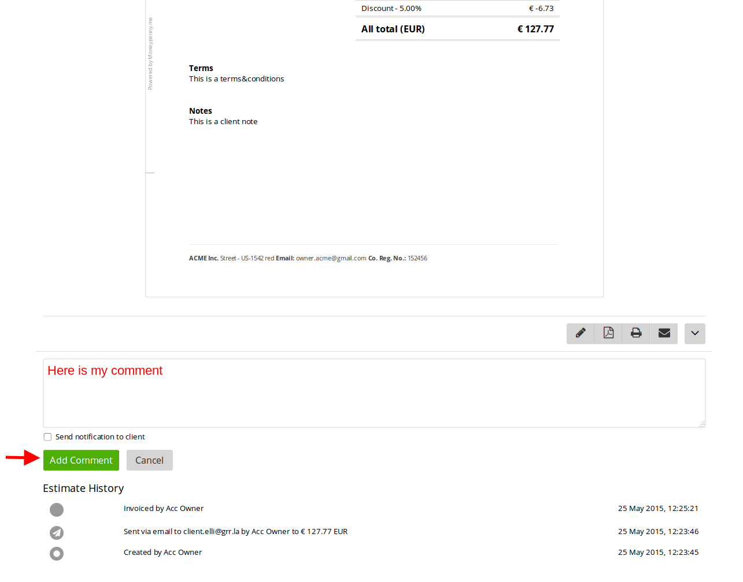Click the Invoiced history status icon

(57, 510)
